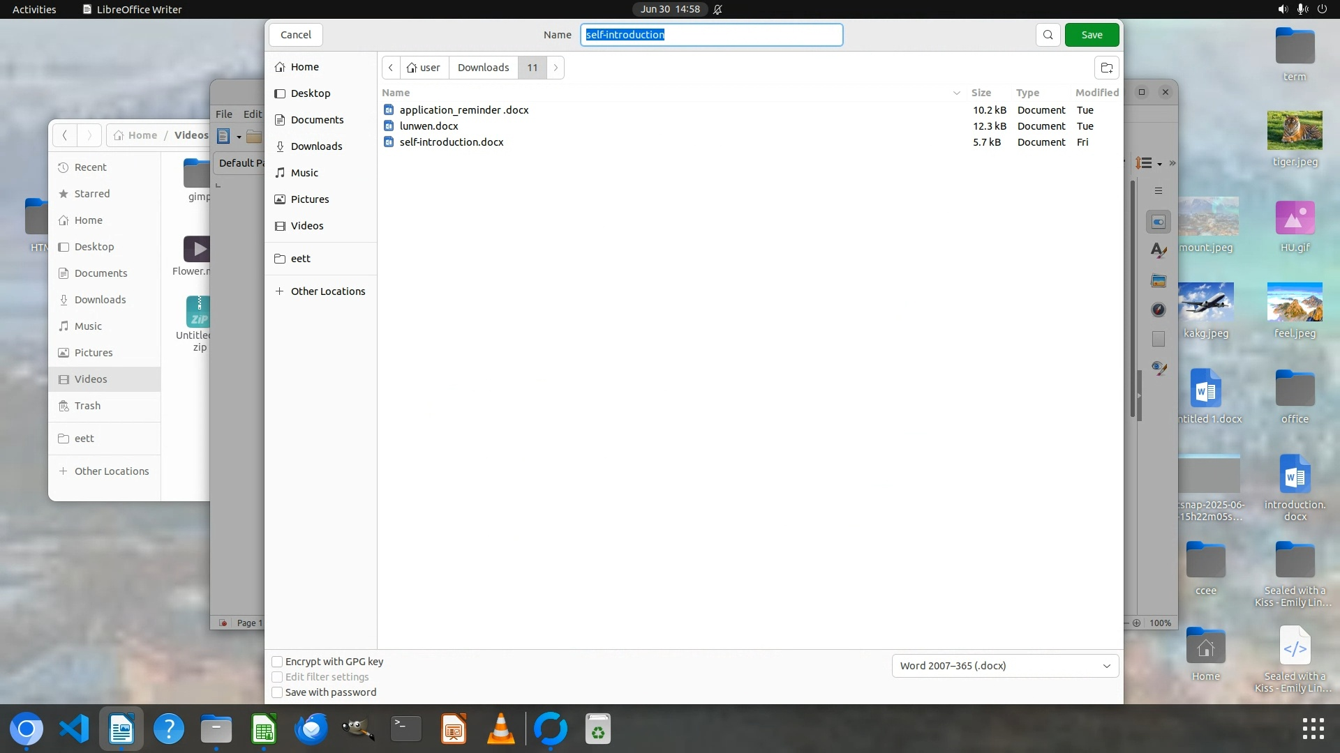Image resolution: width=1340 pixels, height=753 pixels.
Task: Open the Word 2007–365 file type dropdown
Action: coord(1005,666)
